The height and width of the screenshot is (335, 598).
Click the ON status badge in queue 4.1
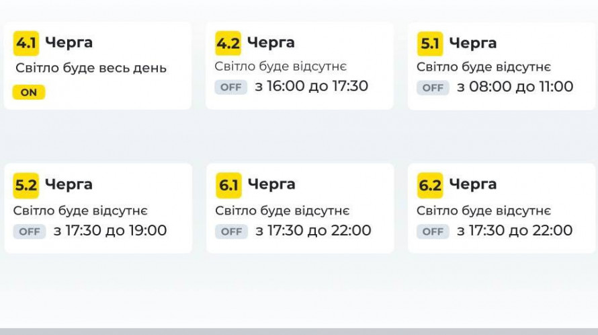pos(29,93)
